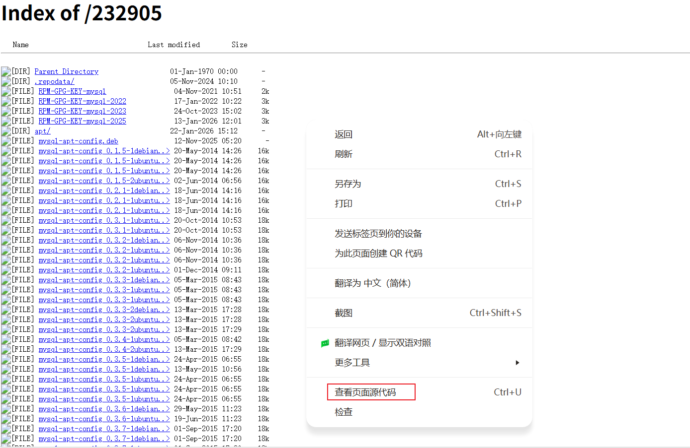Click the date 05-Nov-2024 10:10

point(203,81)
